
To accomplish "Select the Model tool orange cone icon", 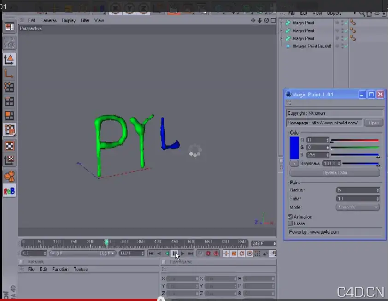I will pyautogui.click(x=9, y=59).
